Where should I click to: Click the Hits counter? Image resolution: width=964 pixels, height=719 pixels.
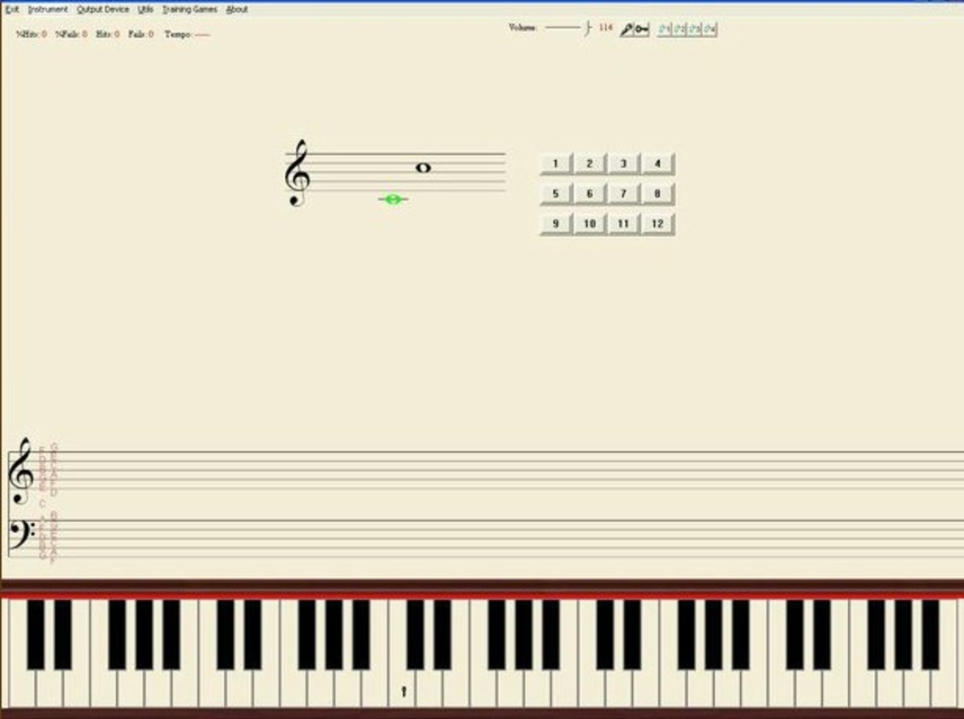[x=108, y=34]
